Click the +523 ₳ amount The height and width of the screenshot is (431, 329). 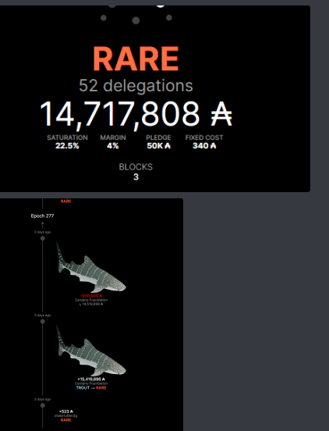point(65,411)
